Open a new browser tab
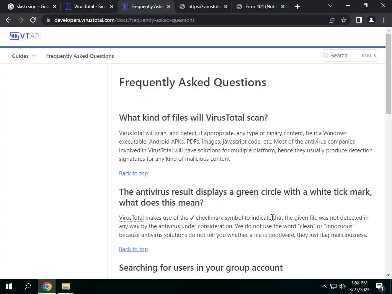This screenshot has width=392, height=294. click(297, 7)
